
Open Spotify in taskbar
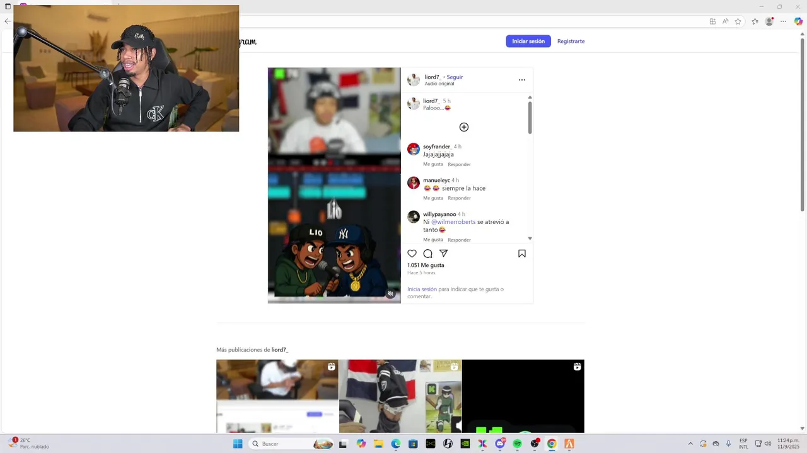pyautogui.click(x=517, y=444)
